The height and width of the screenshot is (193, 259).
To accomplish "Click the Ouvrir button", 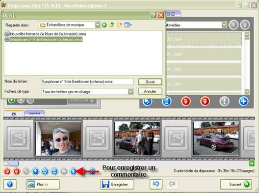I will [x=150, y=82].
